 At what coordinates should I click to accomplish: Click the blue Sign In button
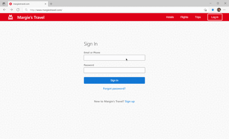[114, 80]
